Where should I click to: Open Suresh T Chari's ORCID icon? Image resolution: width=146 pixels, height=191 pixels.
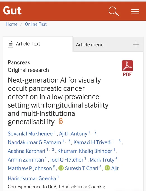point(61,168)
